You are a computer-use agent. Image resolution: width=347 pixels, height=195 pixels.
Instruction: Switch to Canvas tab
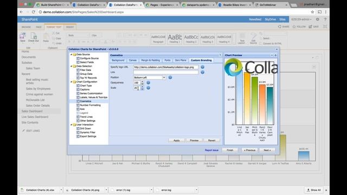tap(132, 60)
